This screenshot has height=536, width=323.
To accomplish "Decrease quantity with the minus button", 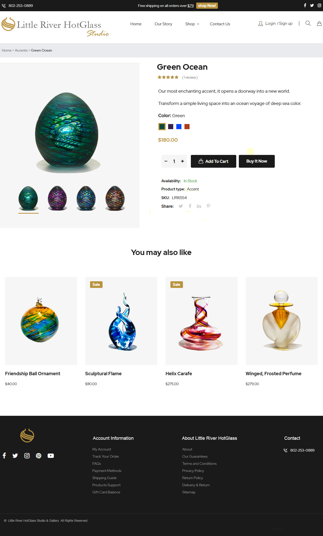I will pos(166,161).
